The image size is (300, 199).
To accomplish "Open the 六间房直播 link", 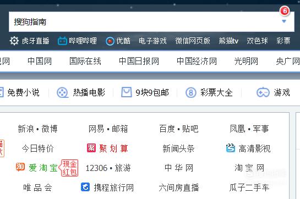I will (x=179, y=187).
